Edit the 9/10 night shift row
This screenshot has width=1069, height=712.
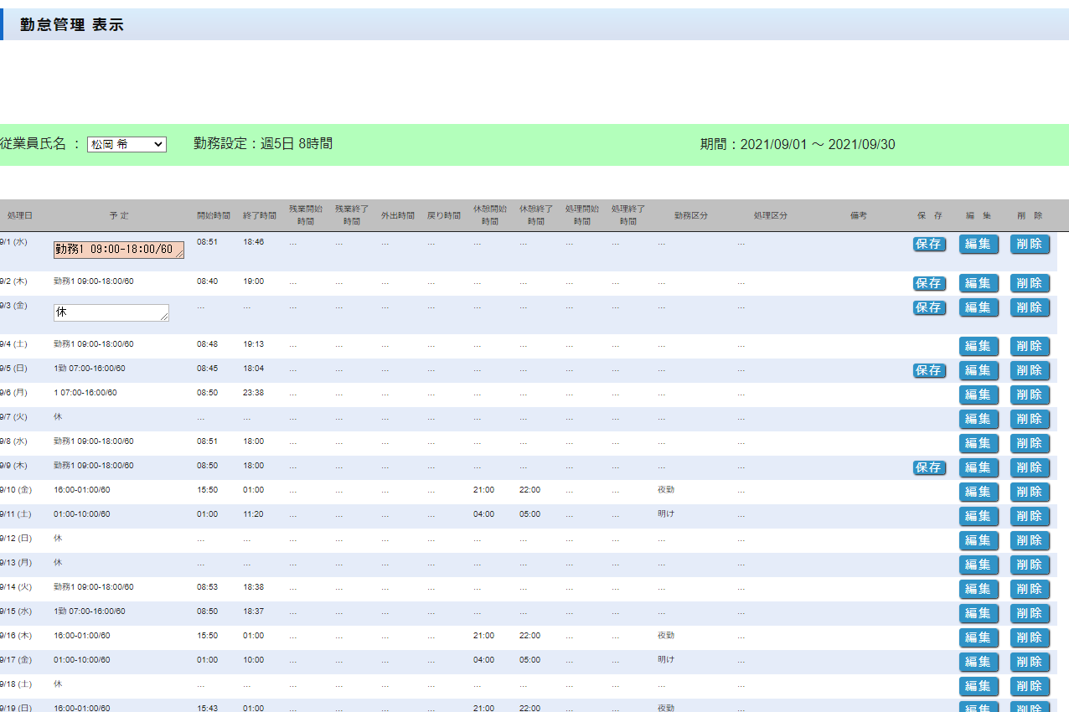(979, 492)
